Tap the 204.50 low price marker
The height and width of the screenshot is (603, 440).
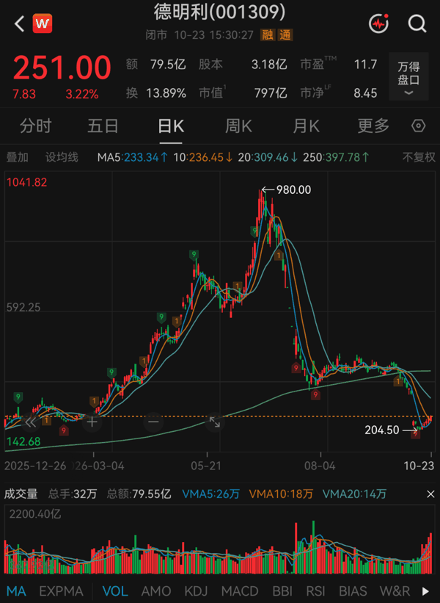[x=382, y=430]
